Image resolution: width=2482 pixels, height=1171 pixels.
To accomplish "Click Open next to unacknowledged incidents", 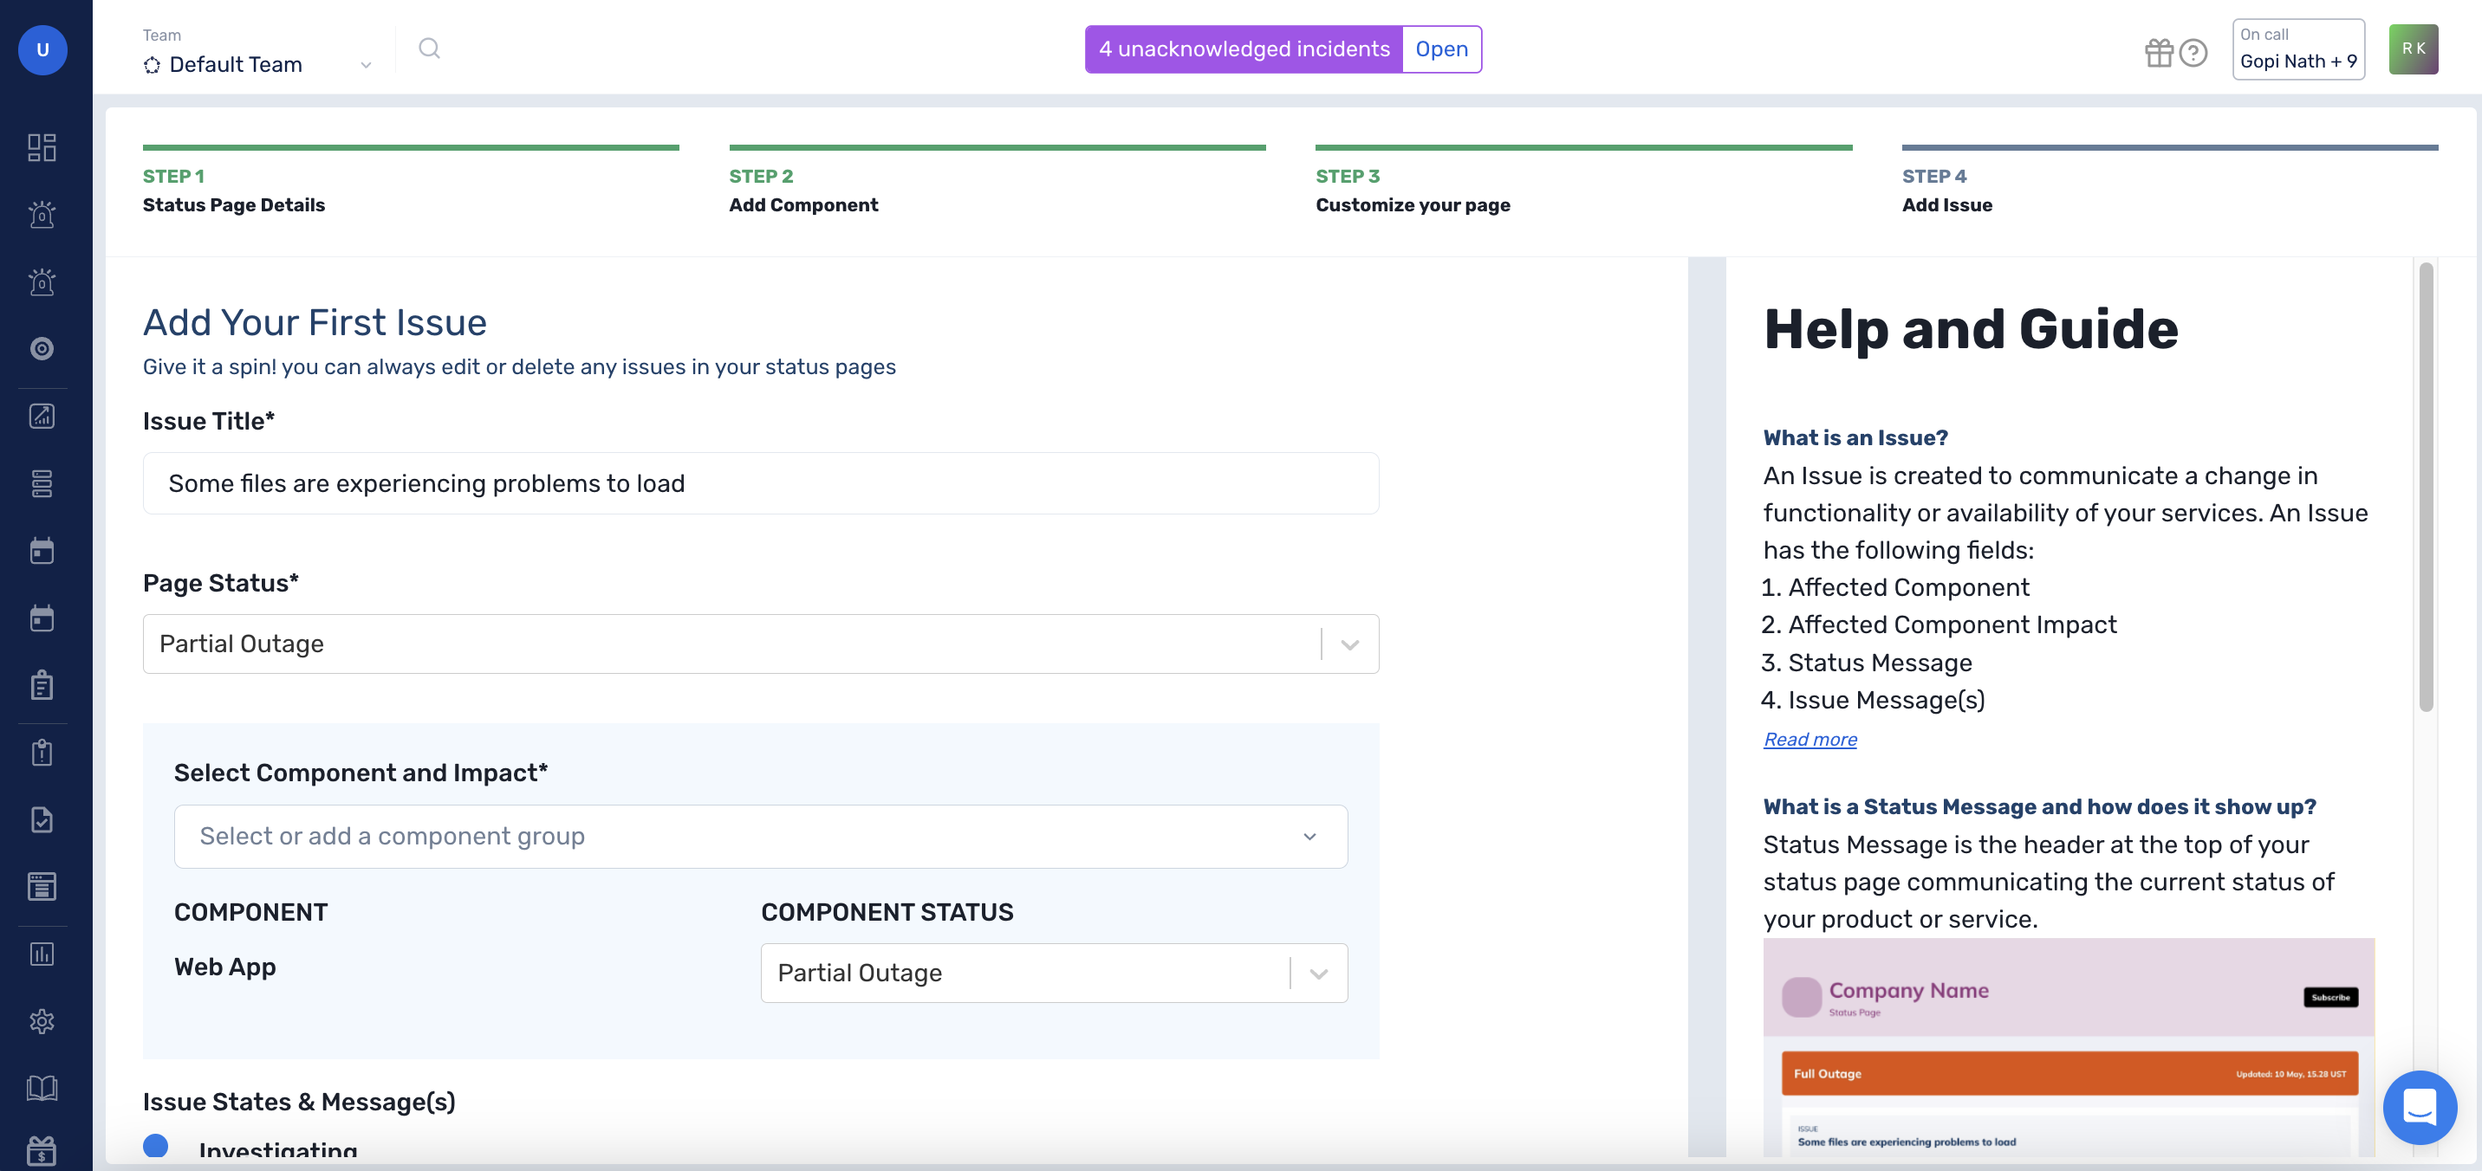I will coord(1440,49).
